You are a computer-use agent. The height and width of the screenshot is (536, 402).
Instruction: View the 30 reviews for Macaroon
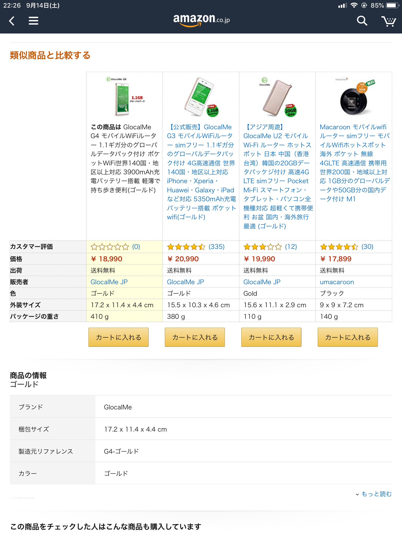347,247
